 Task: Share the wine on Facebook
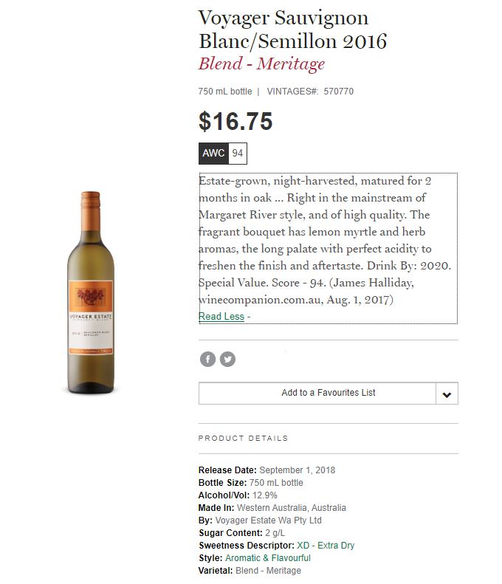tap(207, 360)
